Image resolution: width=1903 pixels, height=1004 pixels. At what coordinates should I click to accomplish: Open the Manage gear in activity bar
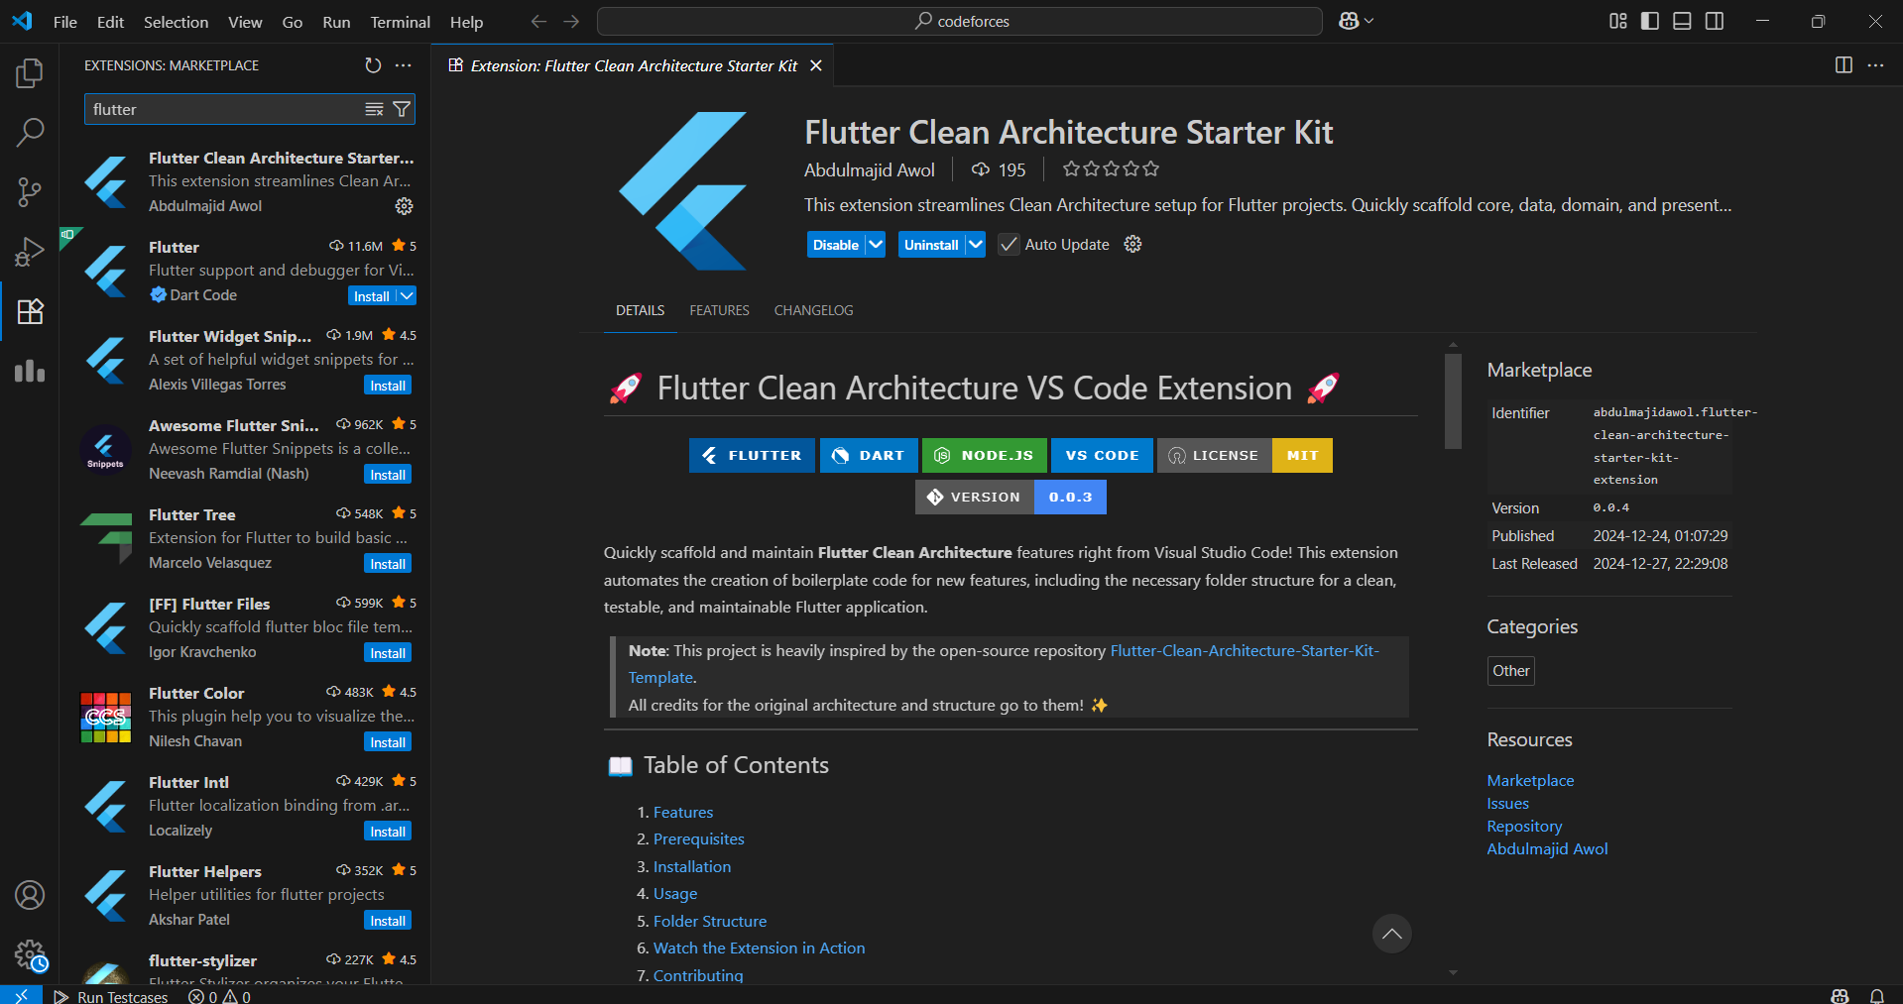pyautogui.click(x=30, y=955)
